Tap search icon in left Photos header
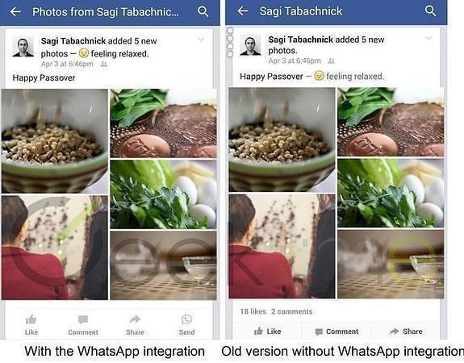The width and height of the screenshot is (464, 363). click(203, 11)
